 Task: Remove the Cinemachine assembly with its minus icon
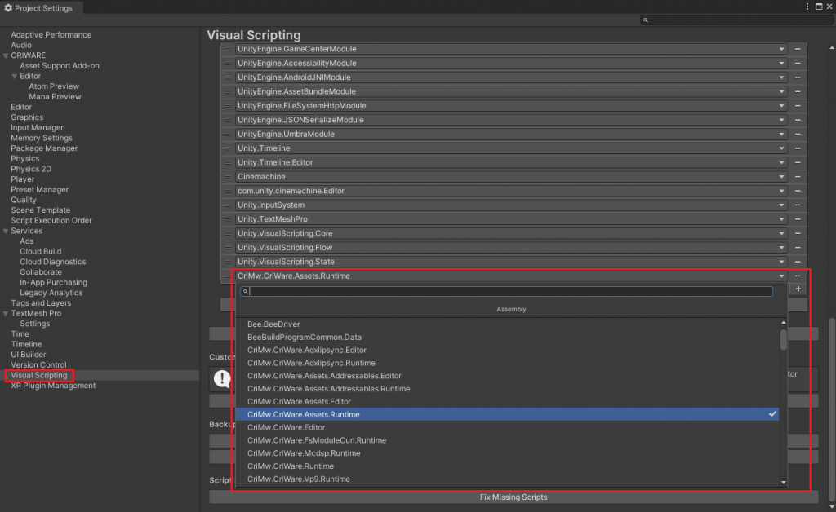coord(798,176)
